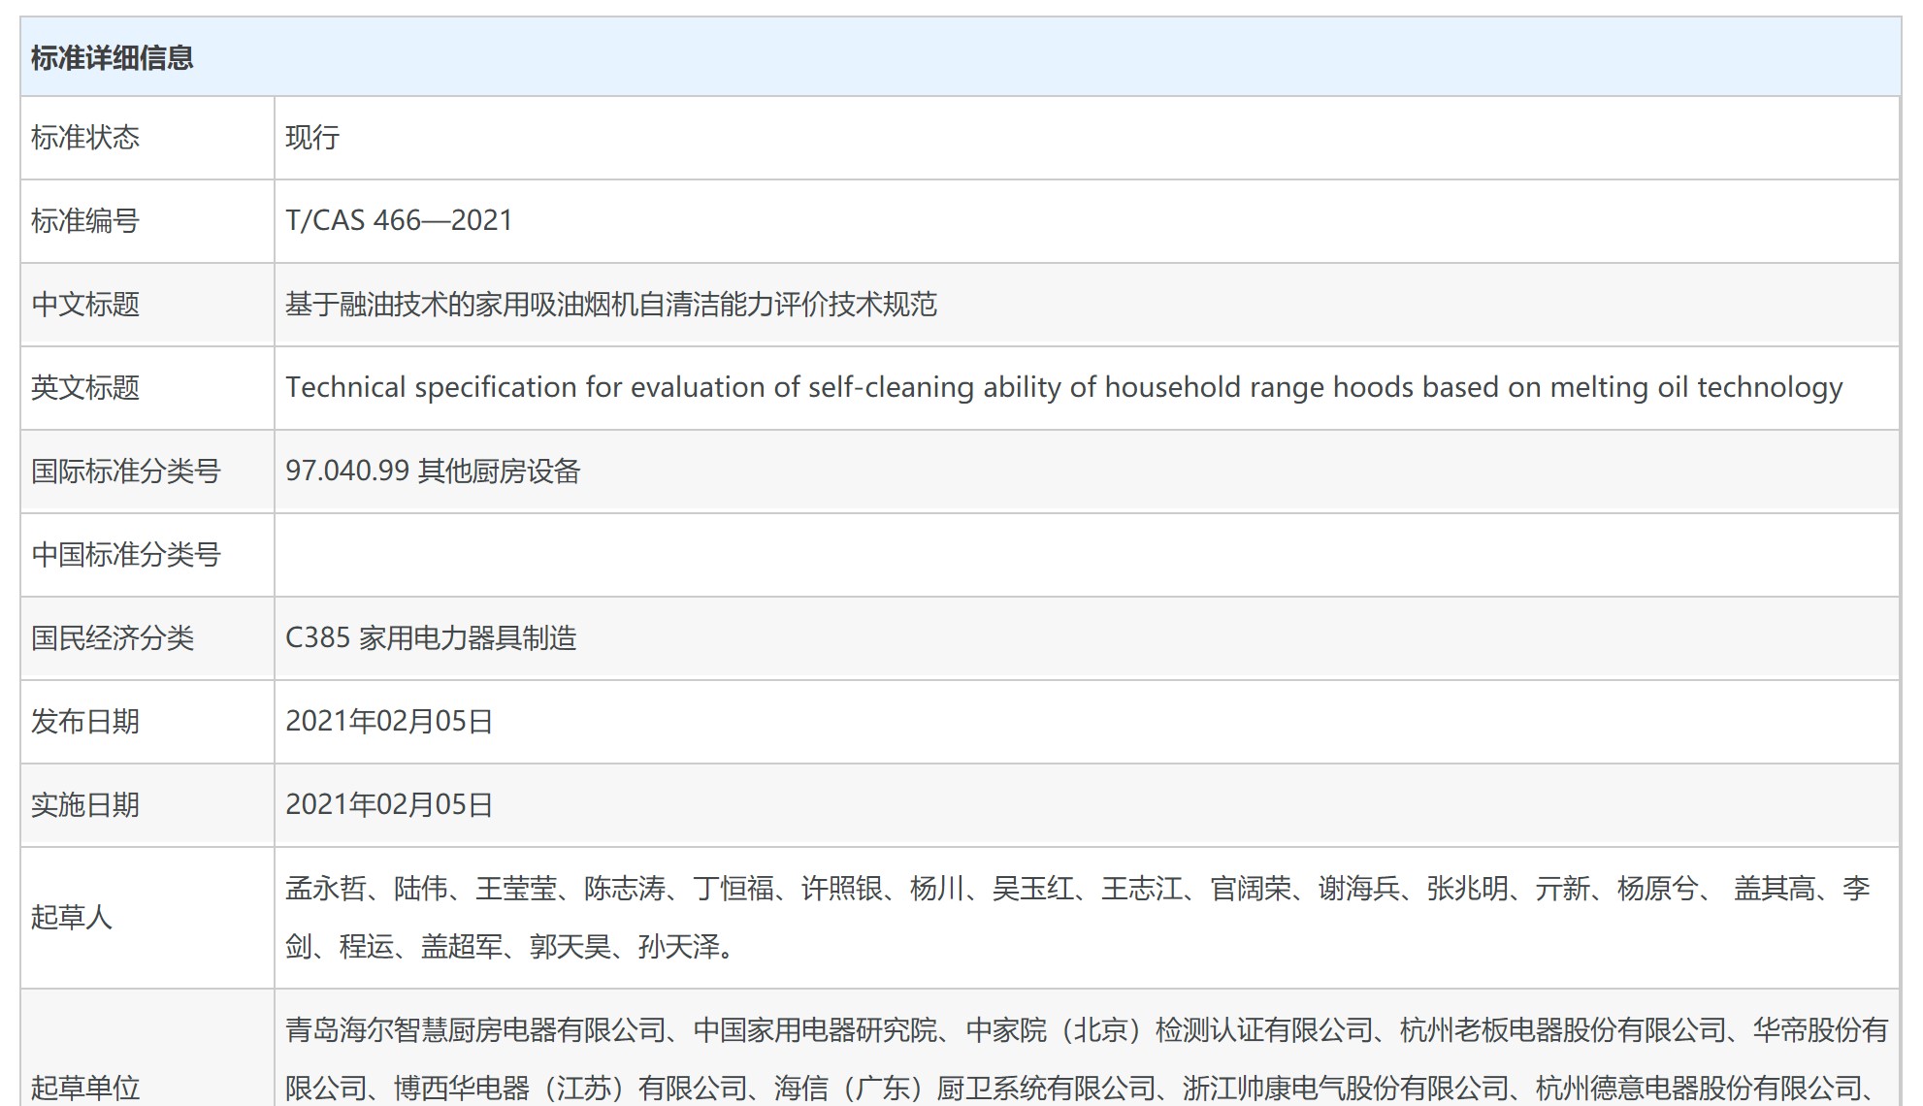Click the 中国标准分类号 label
Image resolution: width=1923 pixels, height=1106 pixels.
pos(126,555)
